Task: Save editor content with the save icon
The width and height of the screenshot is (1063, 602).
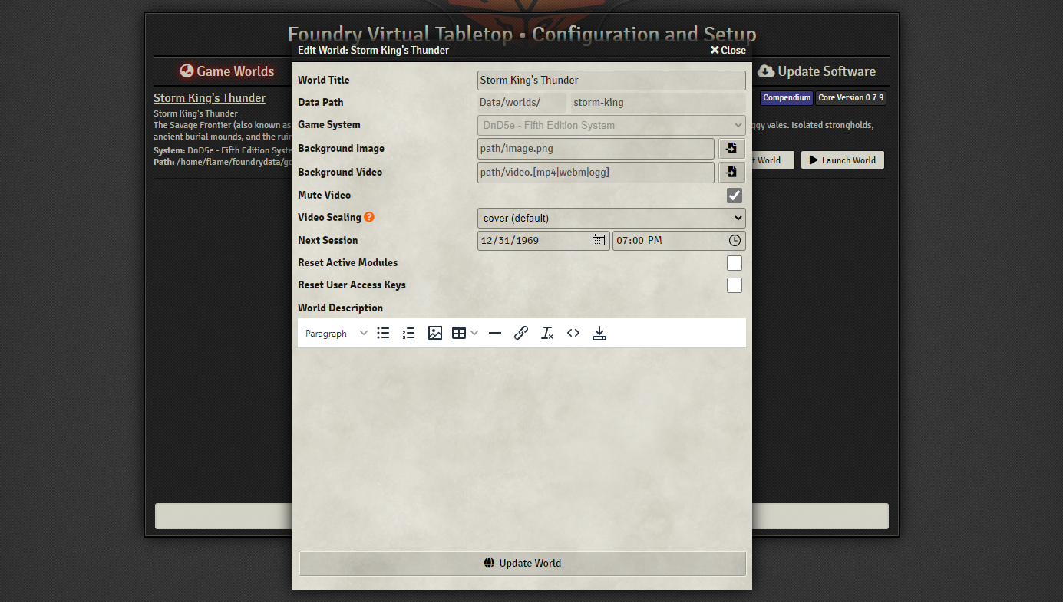Action: pos(599,333)
